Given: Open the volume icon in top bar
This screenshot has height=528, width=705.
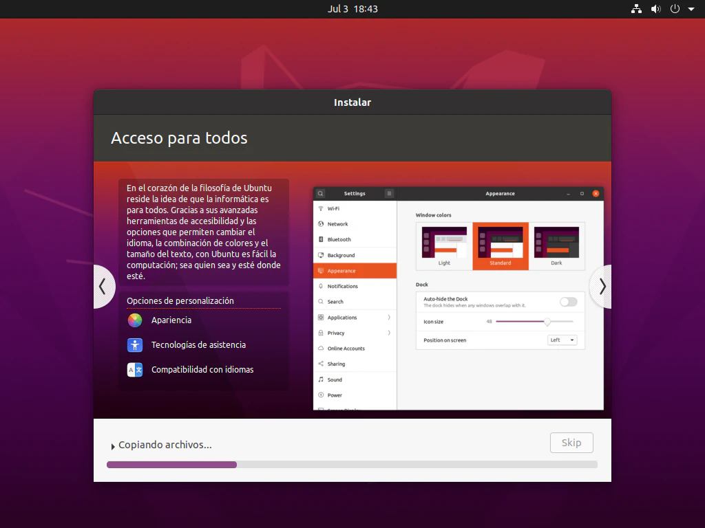Looking at the screenshot, I should (656, 9).
